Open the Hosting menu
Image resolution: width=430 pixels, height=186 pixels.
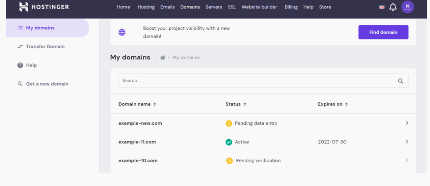coord(146,7)
